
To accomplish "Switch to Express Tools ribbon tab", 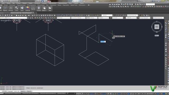I will 74,5.
